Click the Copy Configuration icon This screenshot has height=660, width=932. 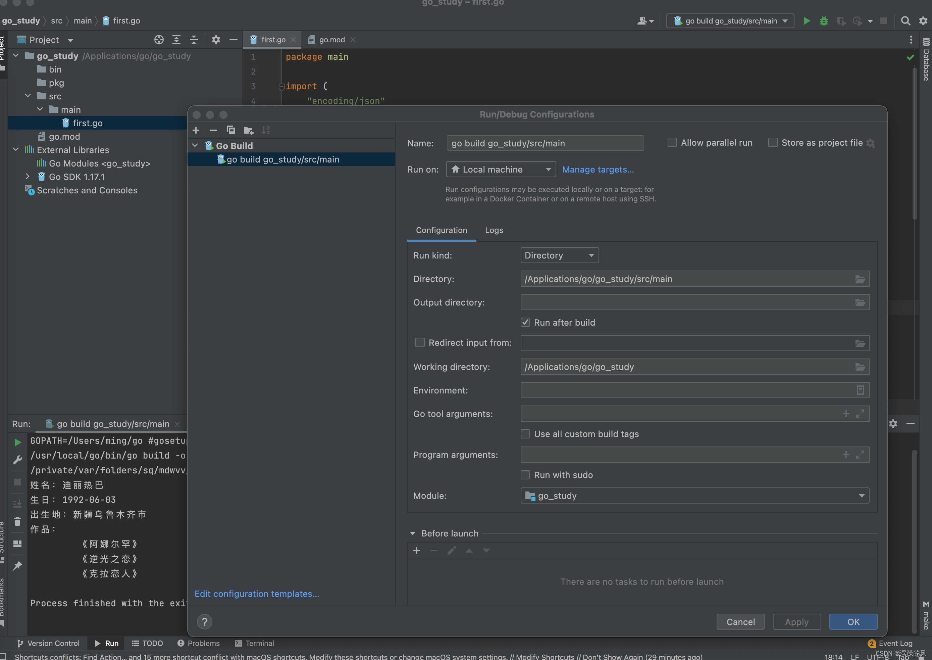231,130
